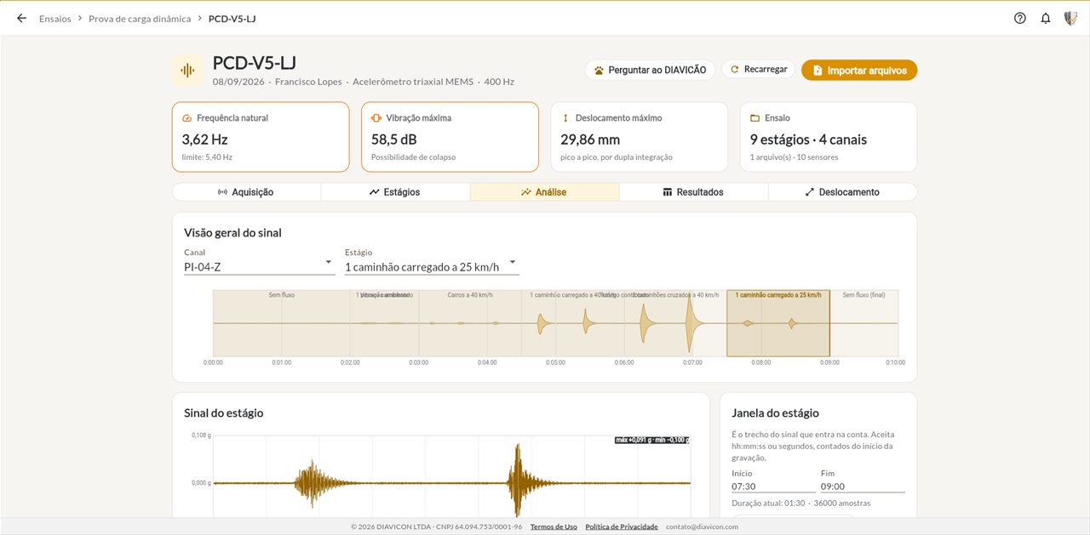Image resolution: width=1090 pixels, height=535 pixels.
Task: Click the Duração atual sample count text
Action: pos(800,503)
